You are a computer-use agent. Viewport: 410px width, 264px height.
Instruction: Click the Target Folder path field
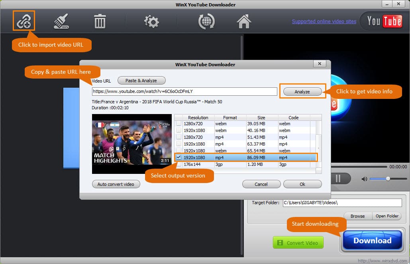point(342,203)
